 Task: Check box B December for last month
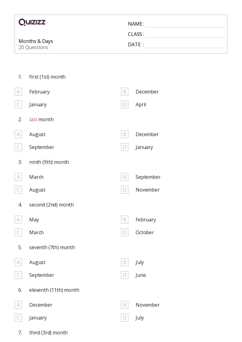point(125,134)
